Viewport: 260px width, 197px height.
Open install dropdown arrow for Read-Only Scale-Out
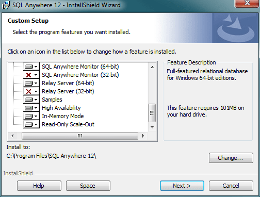[x=36, y=124]
